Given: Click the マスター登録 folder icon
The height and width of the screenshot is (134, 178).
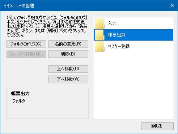Looking at the screenshot, I should (x=99, y=47).
